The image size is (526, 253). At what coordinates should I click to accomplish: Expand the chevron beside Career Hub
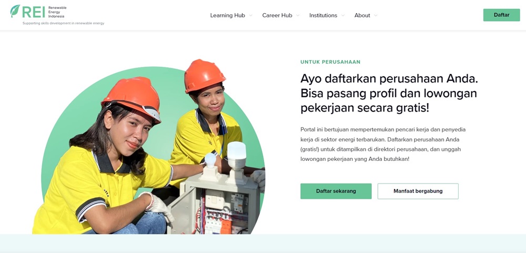coord(298,15)
